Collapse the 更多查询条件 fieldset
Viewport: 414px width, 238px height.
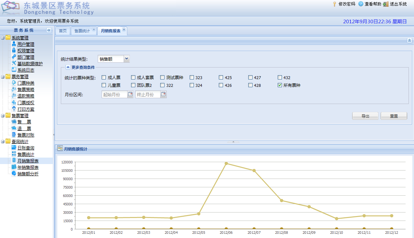click(x=68, y=67)
